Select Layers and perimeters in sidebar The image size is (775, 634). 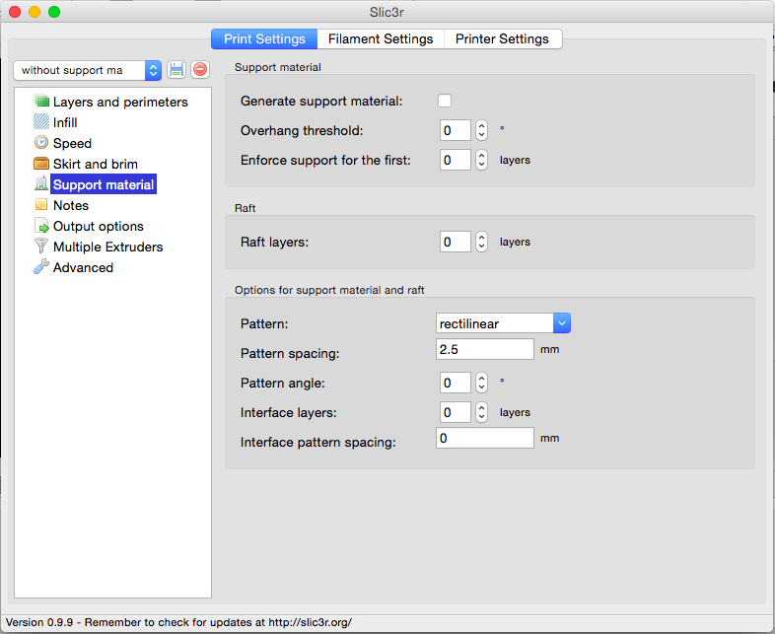click(120, 102)
